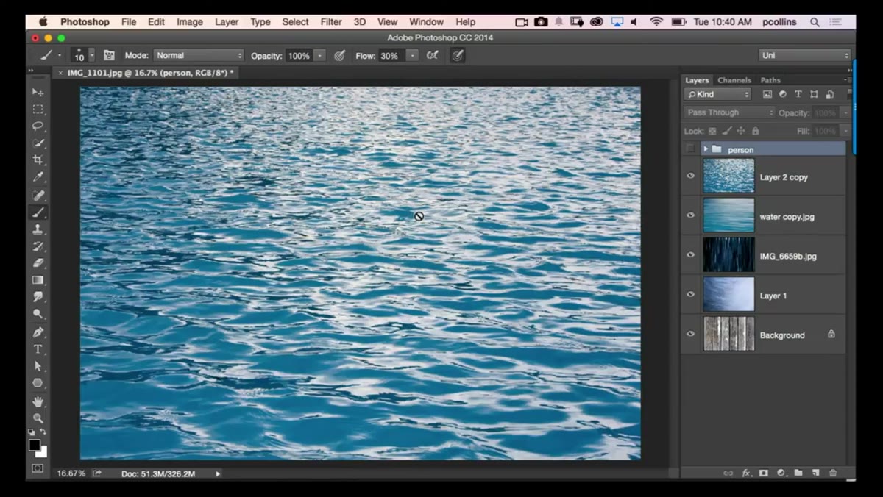The image size is (883, 497).
Task: Select the Crop tool
Action: click(38, 160)
